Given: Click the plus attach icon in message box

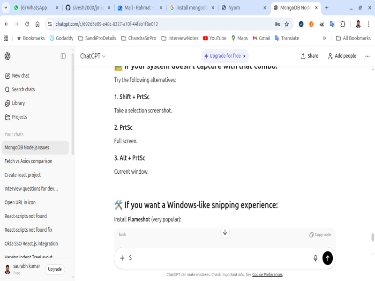Looking at the screenshot, I should tap(122, 258).
